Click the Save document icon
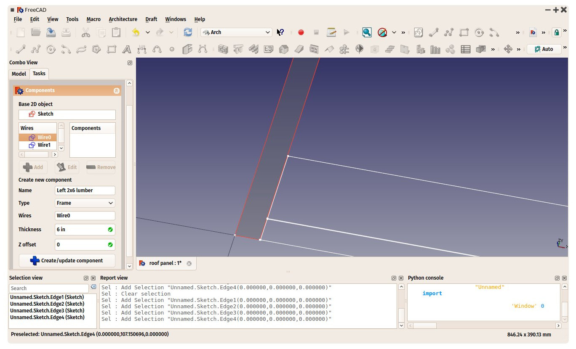 pyautogui.click(x=51, y=32)
